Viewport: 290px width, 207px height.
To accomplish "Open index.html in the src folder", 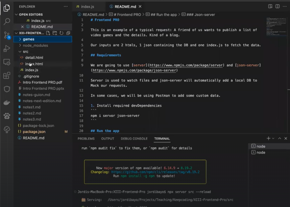I will (43, 64).
